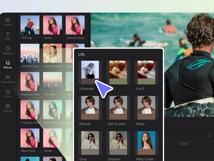Click the 20:00 mark on timeline ruler
The image size is (214, 161).
pos(184,144)
